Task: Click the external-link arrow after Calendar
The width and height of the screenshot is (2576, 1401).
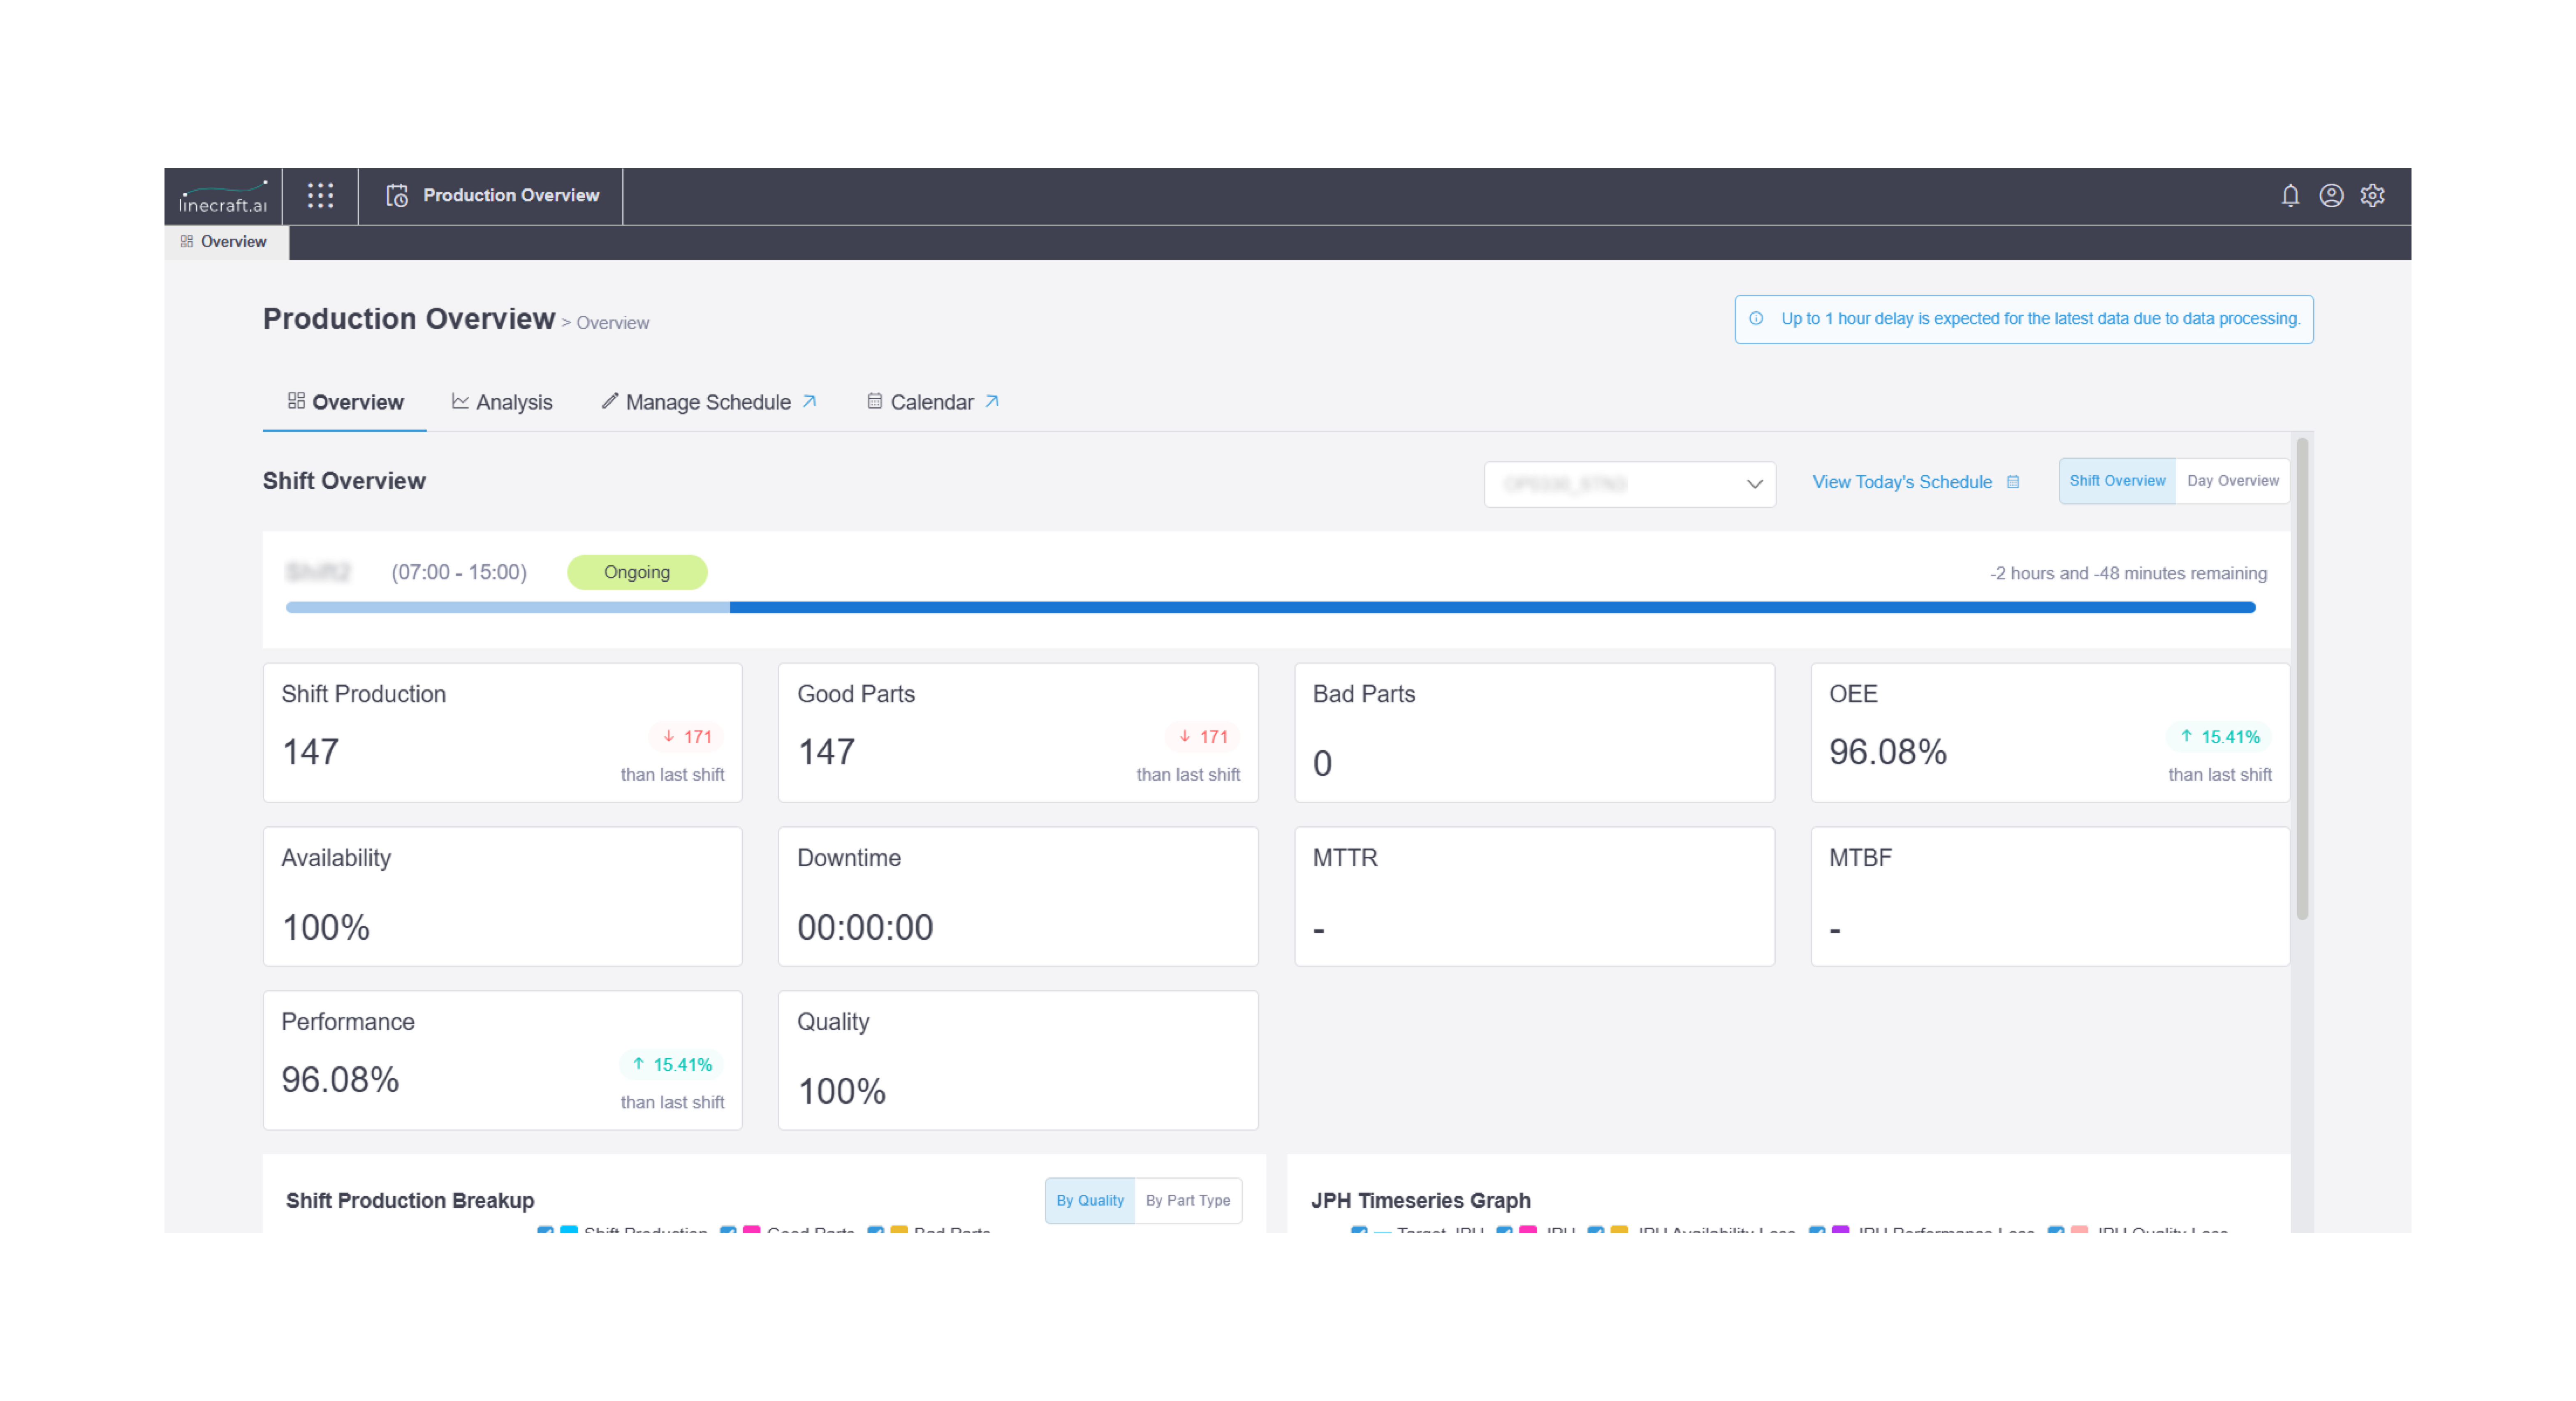Action: click(x=992, y=401)
